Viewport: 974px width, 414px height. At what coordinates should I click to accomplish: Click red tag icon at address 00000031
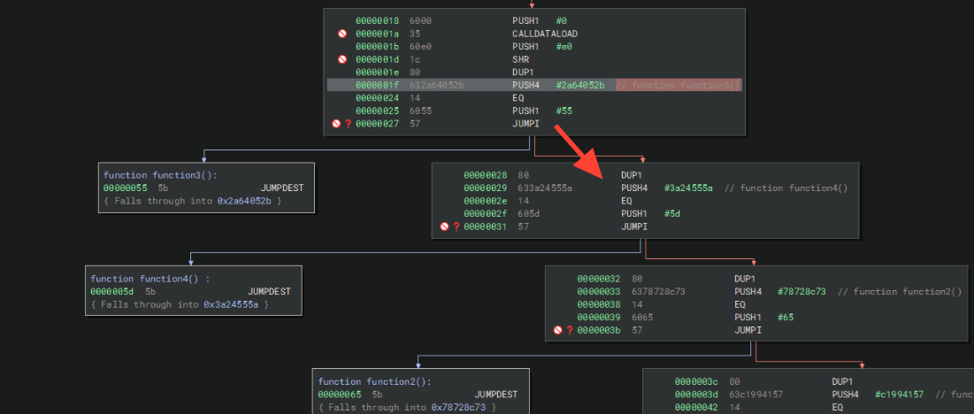pos(444,226)
